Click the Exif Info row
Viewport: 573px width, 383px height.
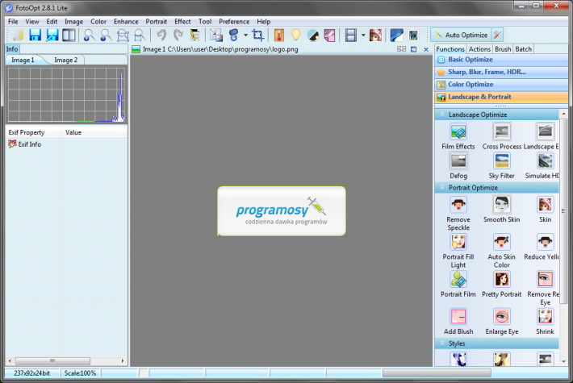tap(66, 144)
